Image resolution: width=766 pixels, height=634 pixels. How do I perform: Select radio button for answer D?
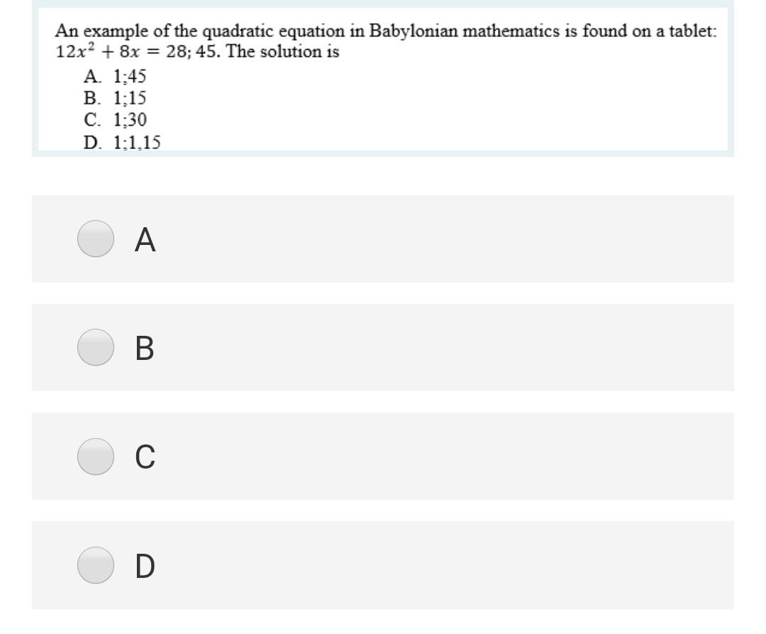pyautogui.click(x=94, y=566)
